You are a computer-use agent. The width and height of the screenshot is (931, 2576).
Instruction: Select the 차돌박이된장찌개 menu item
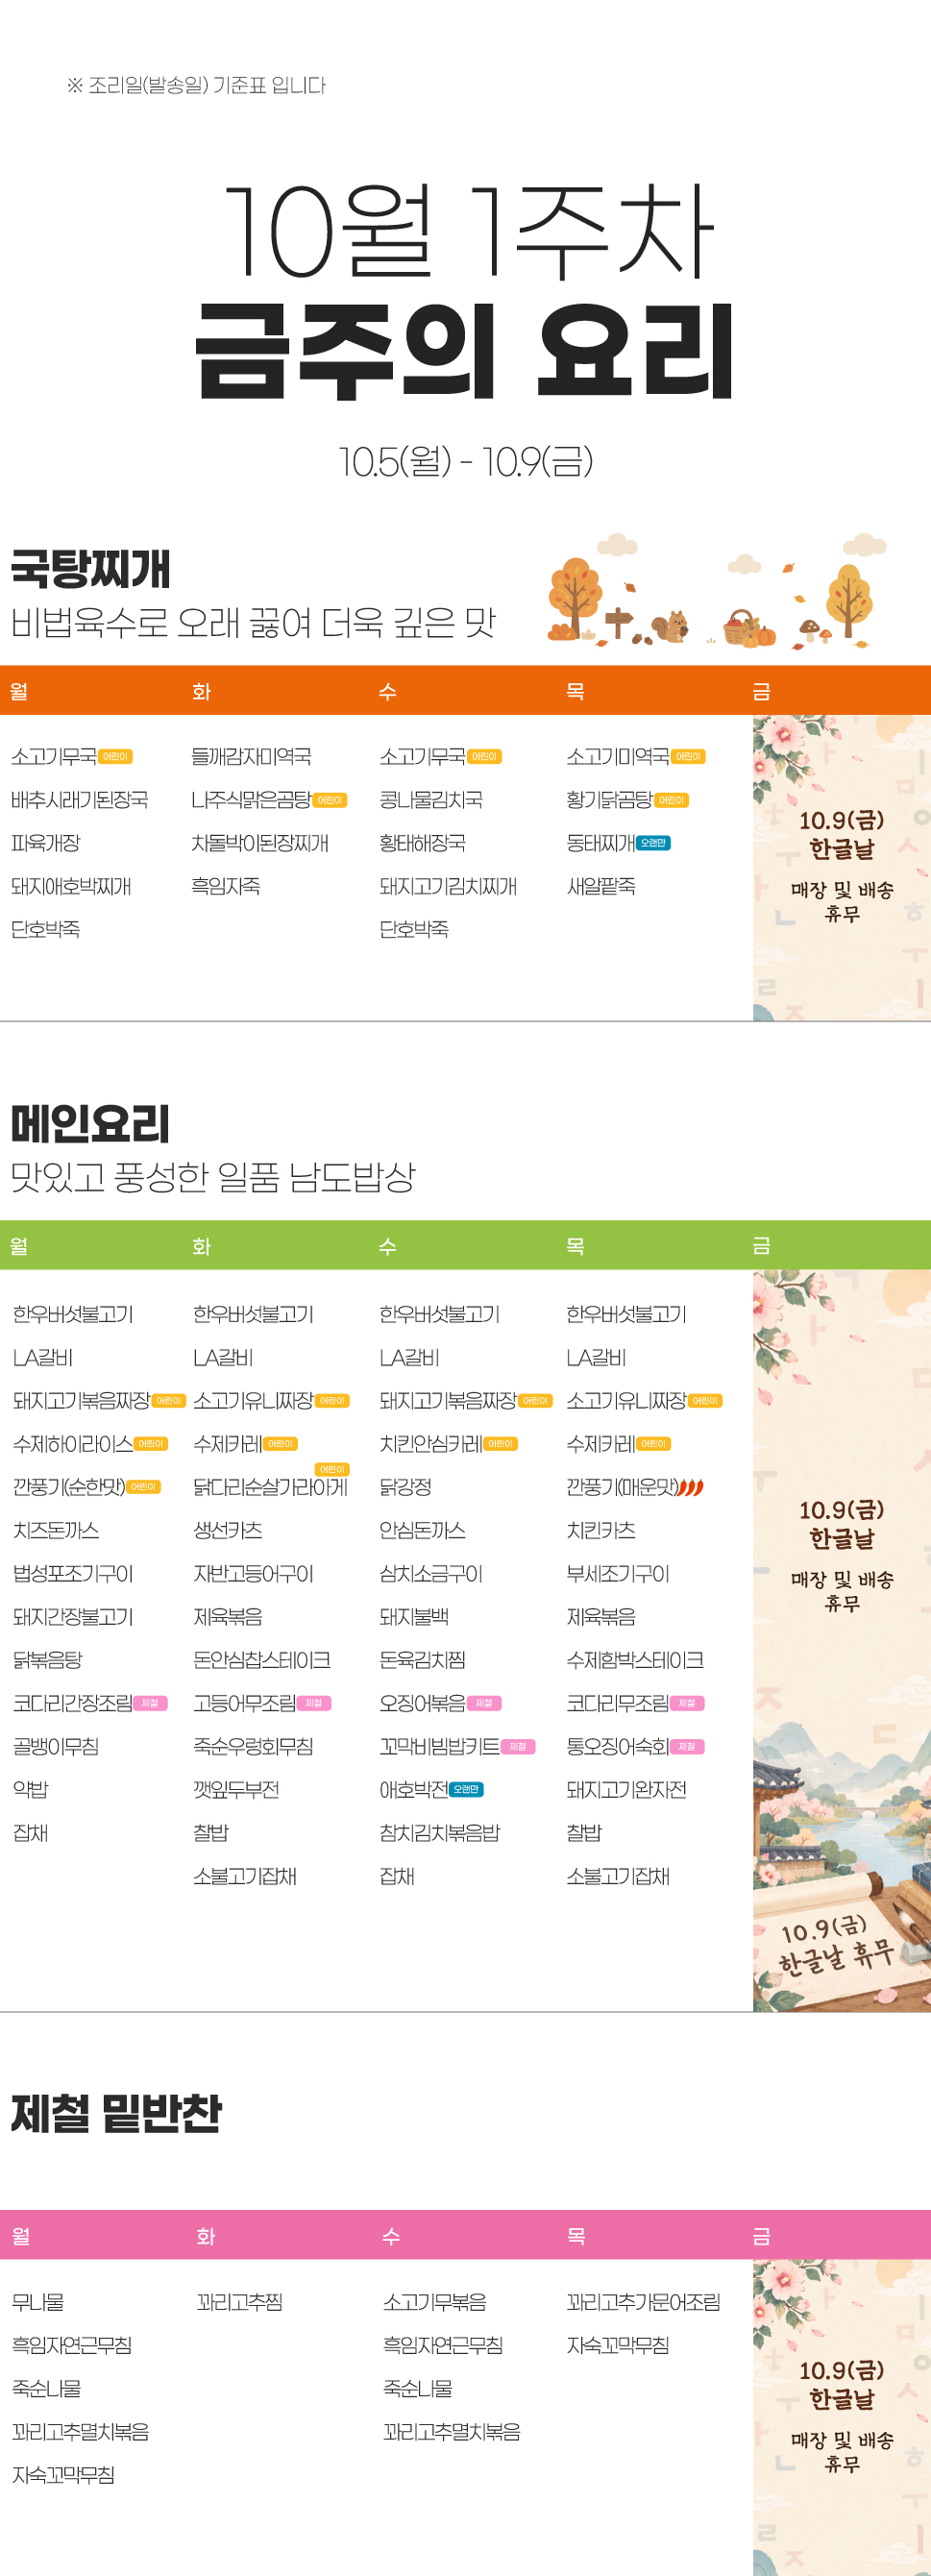[x=260, y=843]
